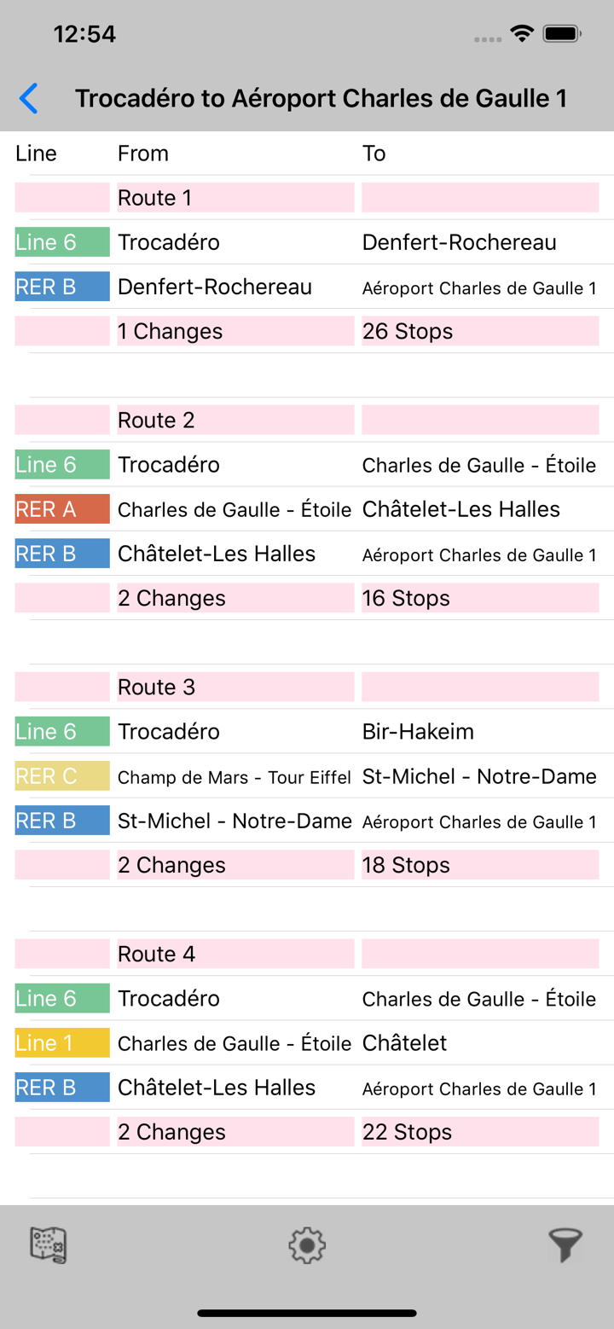This screenshot has height=1329, width=614.
Task: Tap the title Trocadéro to Aéroport Charles de Gaulle 1
Action: [x=321, y=98]
